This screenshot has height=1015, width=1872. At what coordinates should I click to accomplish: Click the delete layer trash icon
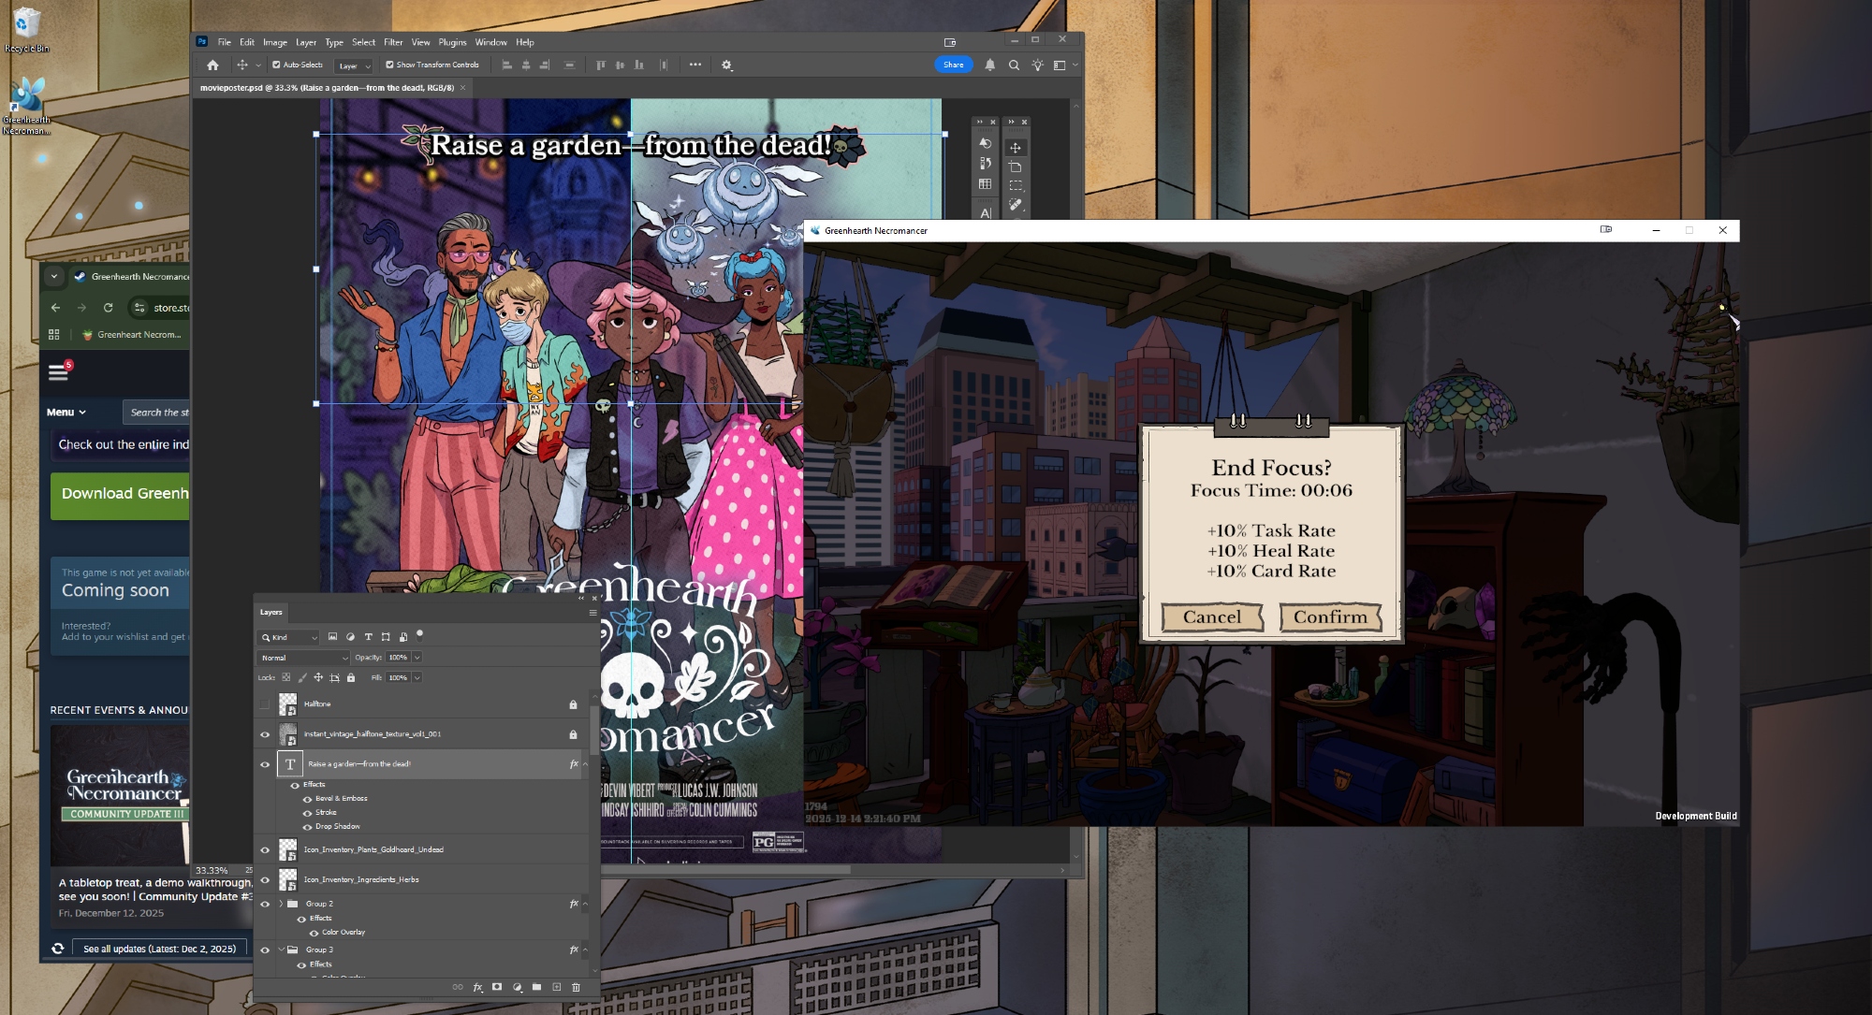(x=576, y=987)
